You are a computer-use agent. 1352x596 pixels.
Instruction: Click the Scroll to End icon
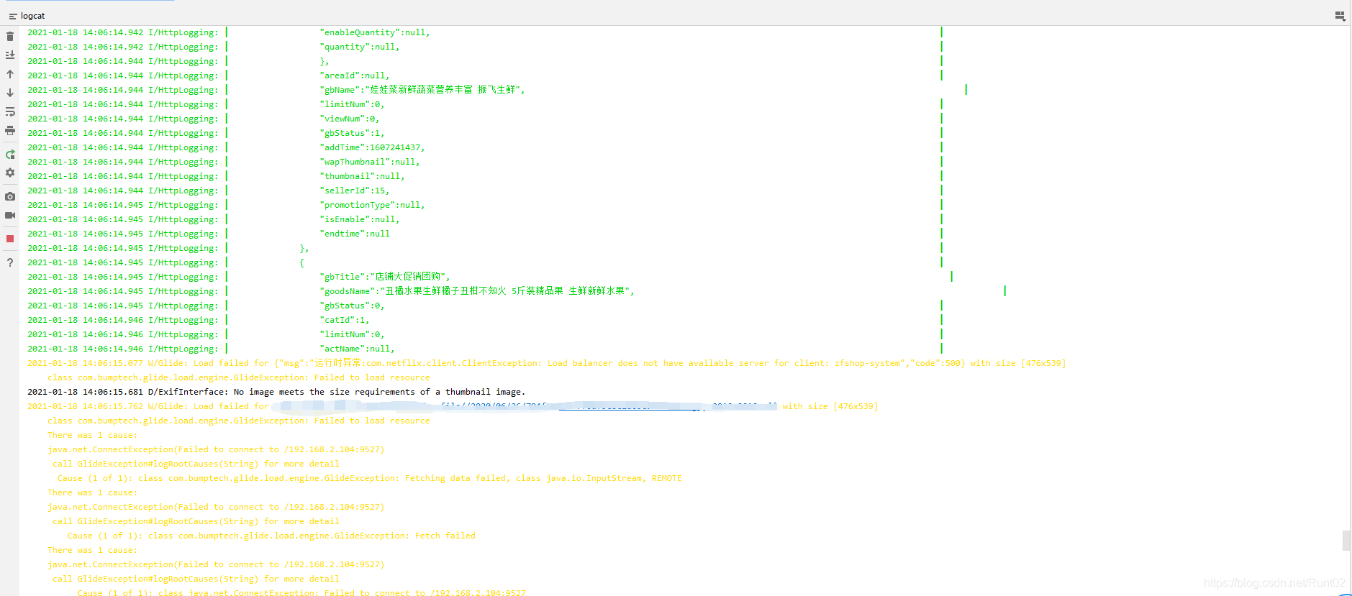pos(10,55)
